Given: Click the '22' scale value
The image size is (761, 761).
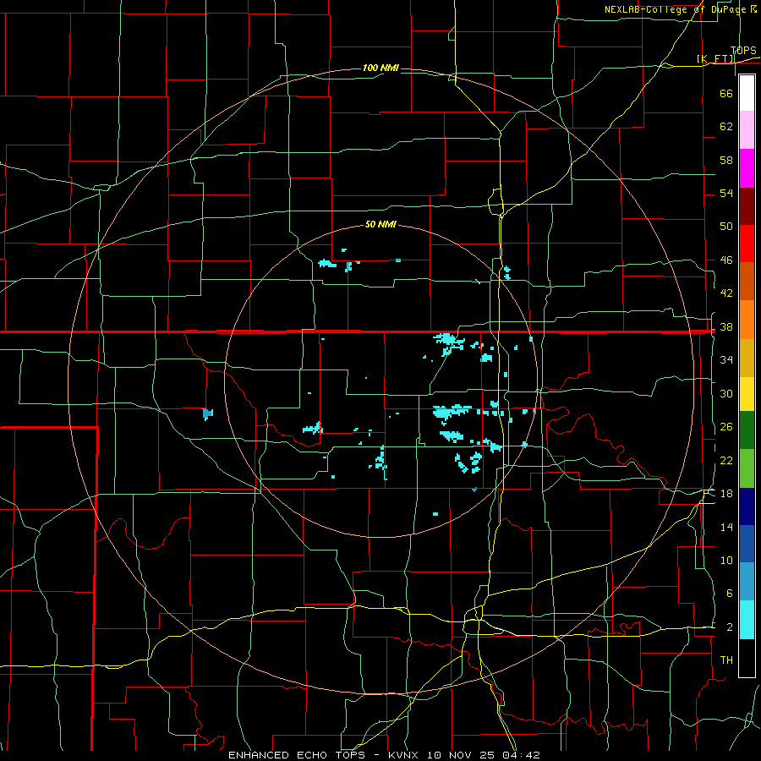Looking at the screenshot, I should (726, 461).
